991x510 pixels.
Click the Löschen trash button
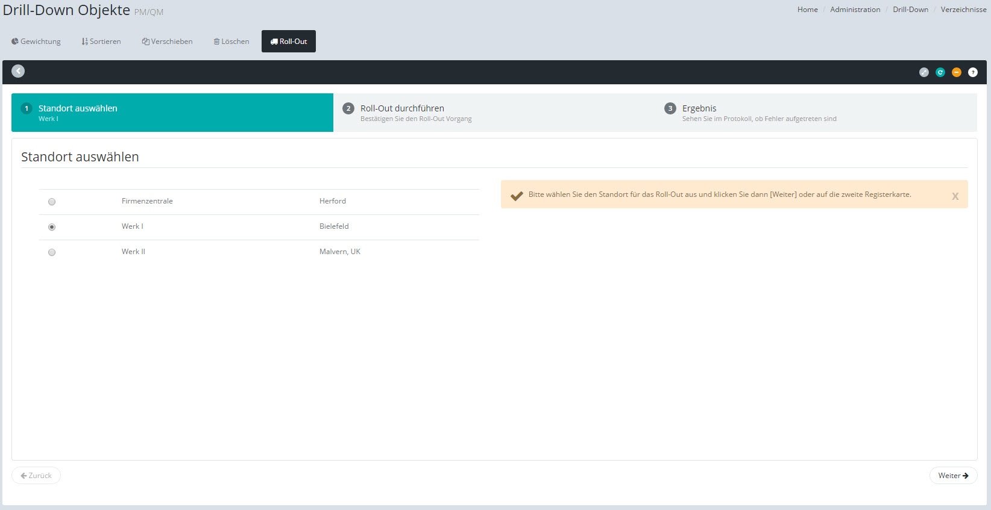click(x=231, y=42)
